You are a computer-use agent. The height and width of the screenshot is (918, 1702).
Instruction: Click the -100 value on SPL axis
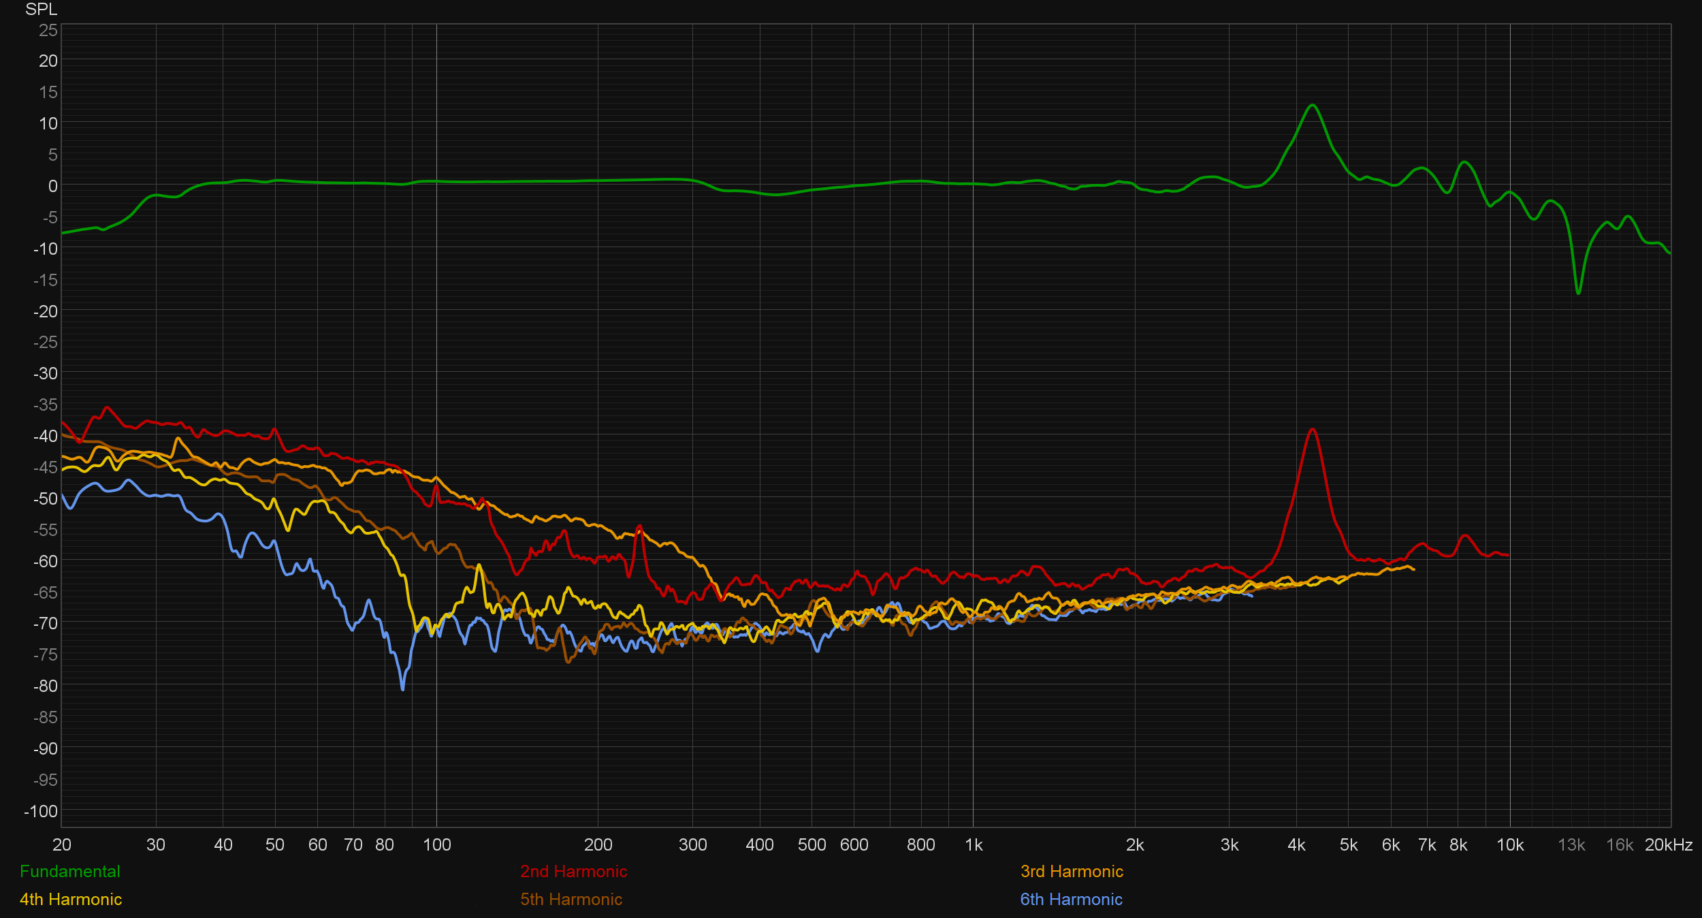click(x=41, y=811)
